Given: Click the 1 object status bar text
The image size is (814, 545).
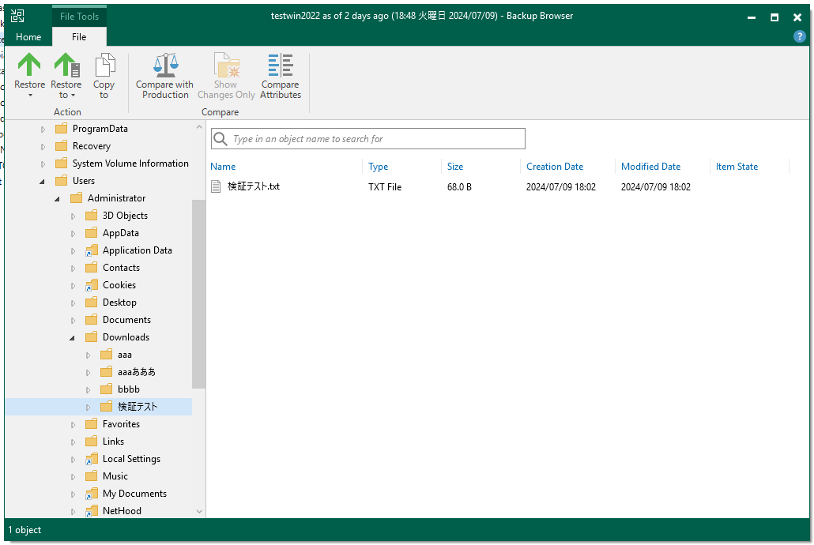Looking at the screenshot, I should (x=24, y=530).
